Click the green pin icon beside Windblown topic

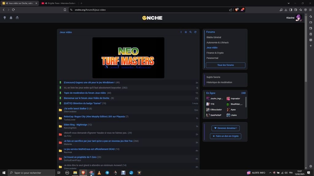pyautogui.click(x=60, y=82)
